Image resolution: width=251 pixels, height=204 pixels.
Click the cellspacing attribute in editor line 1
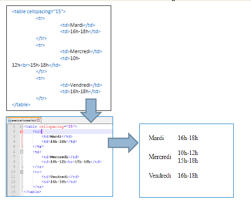tap(51, 127)
